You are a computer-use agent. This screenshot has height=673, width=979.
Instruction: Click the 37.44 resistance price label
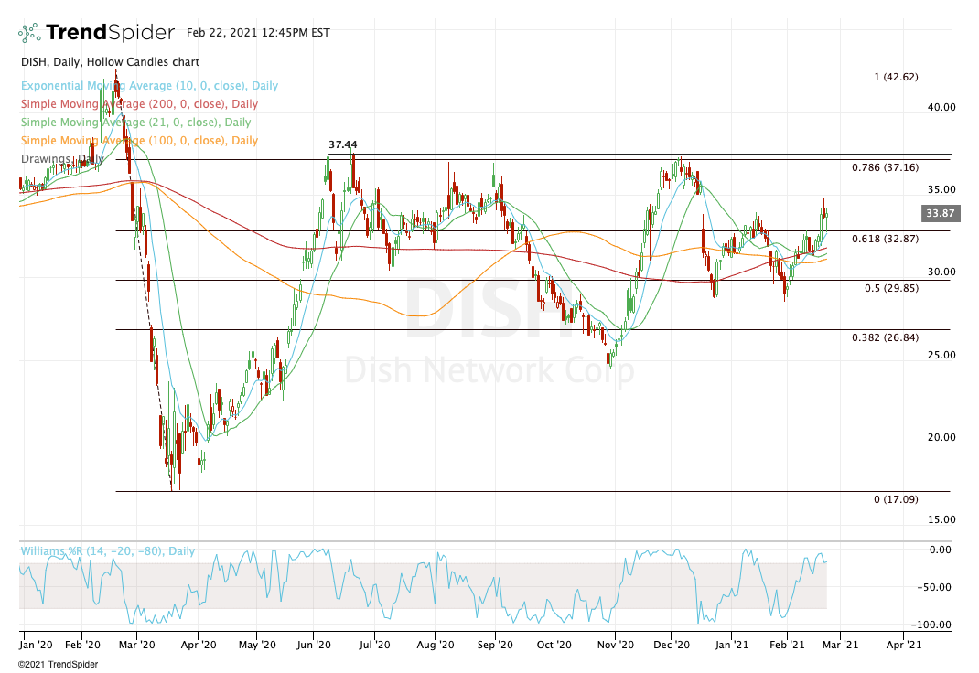343,144
